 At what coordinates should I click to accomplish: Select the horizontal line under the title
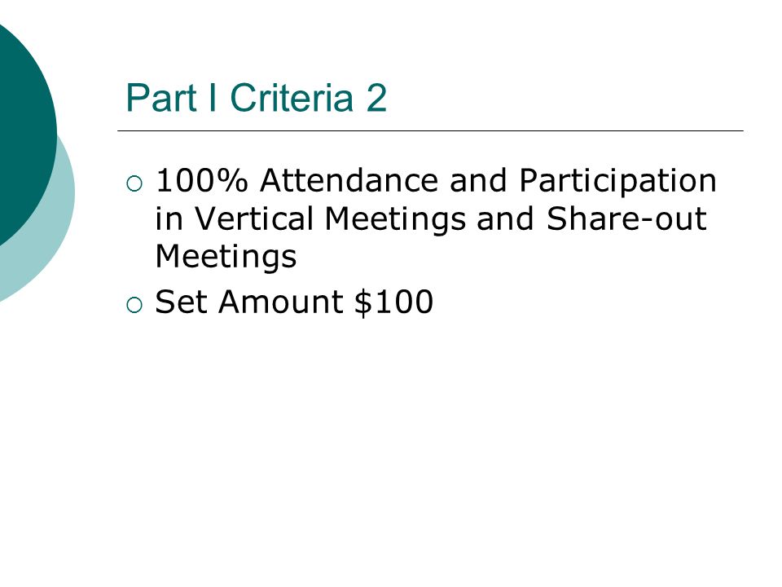(430, 130)
